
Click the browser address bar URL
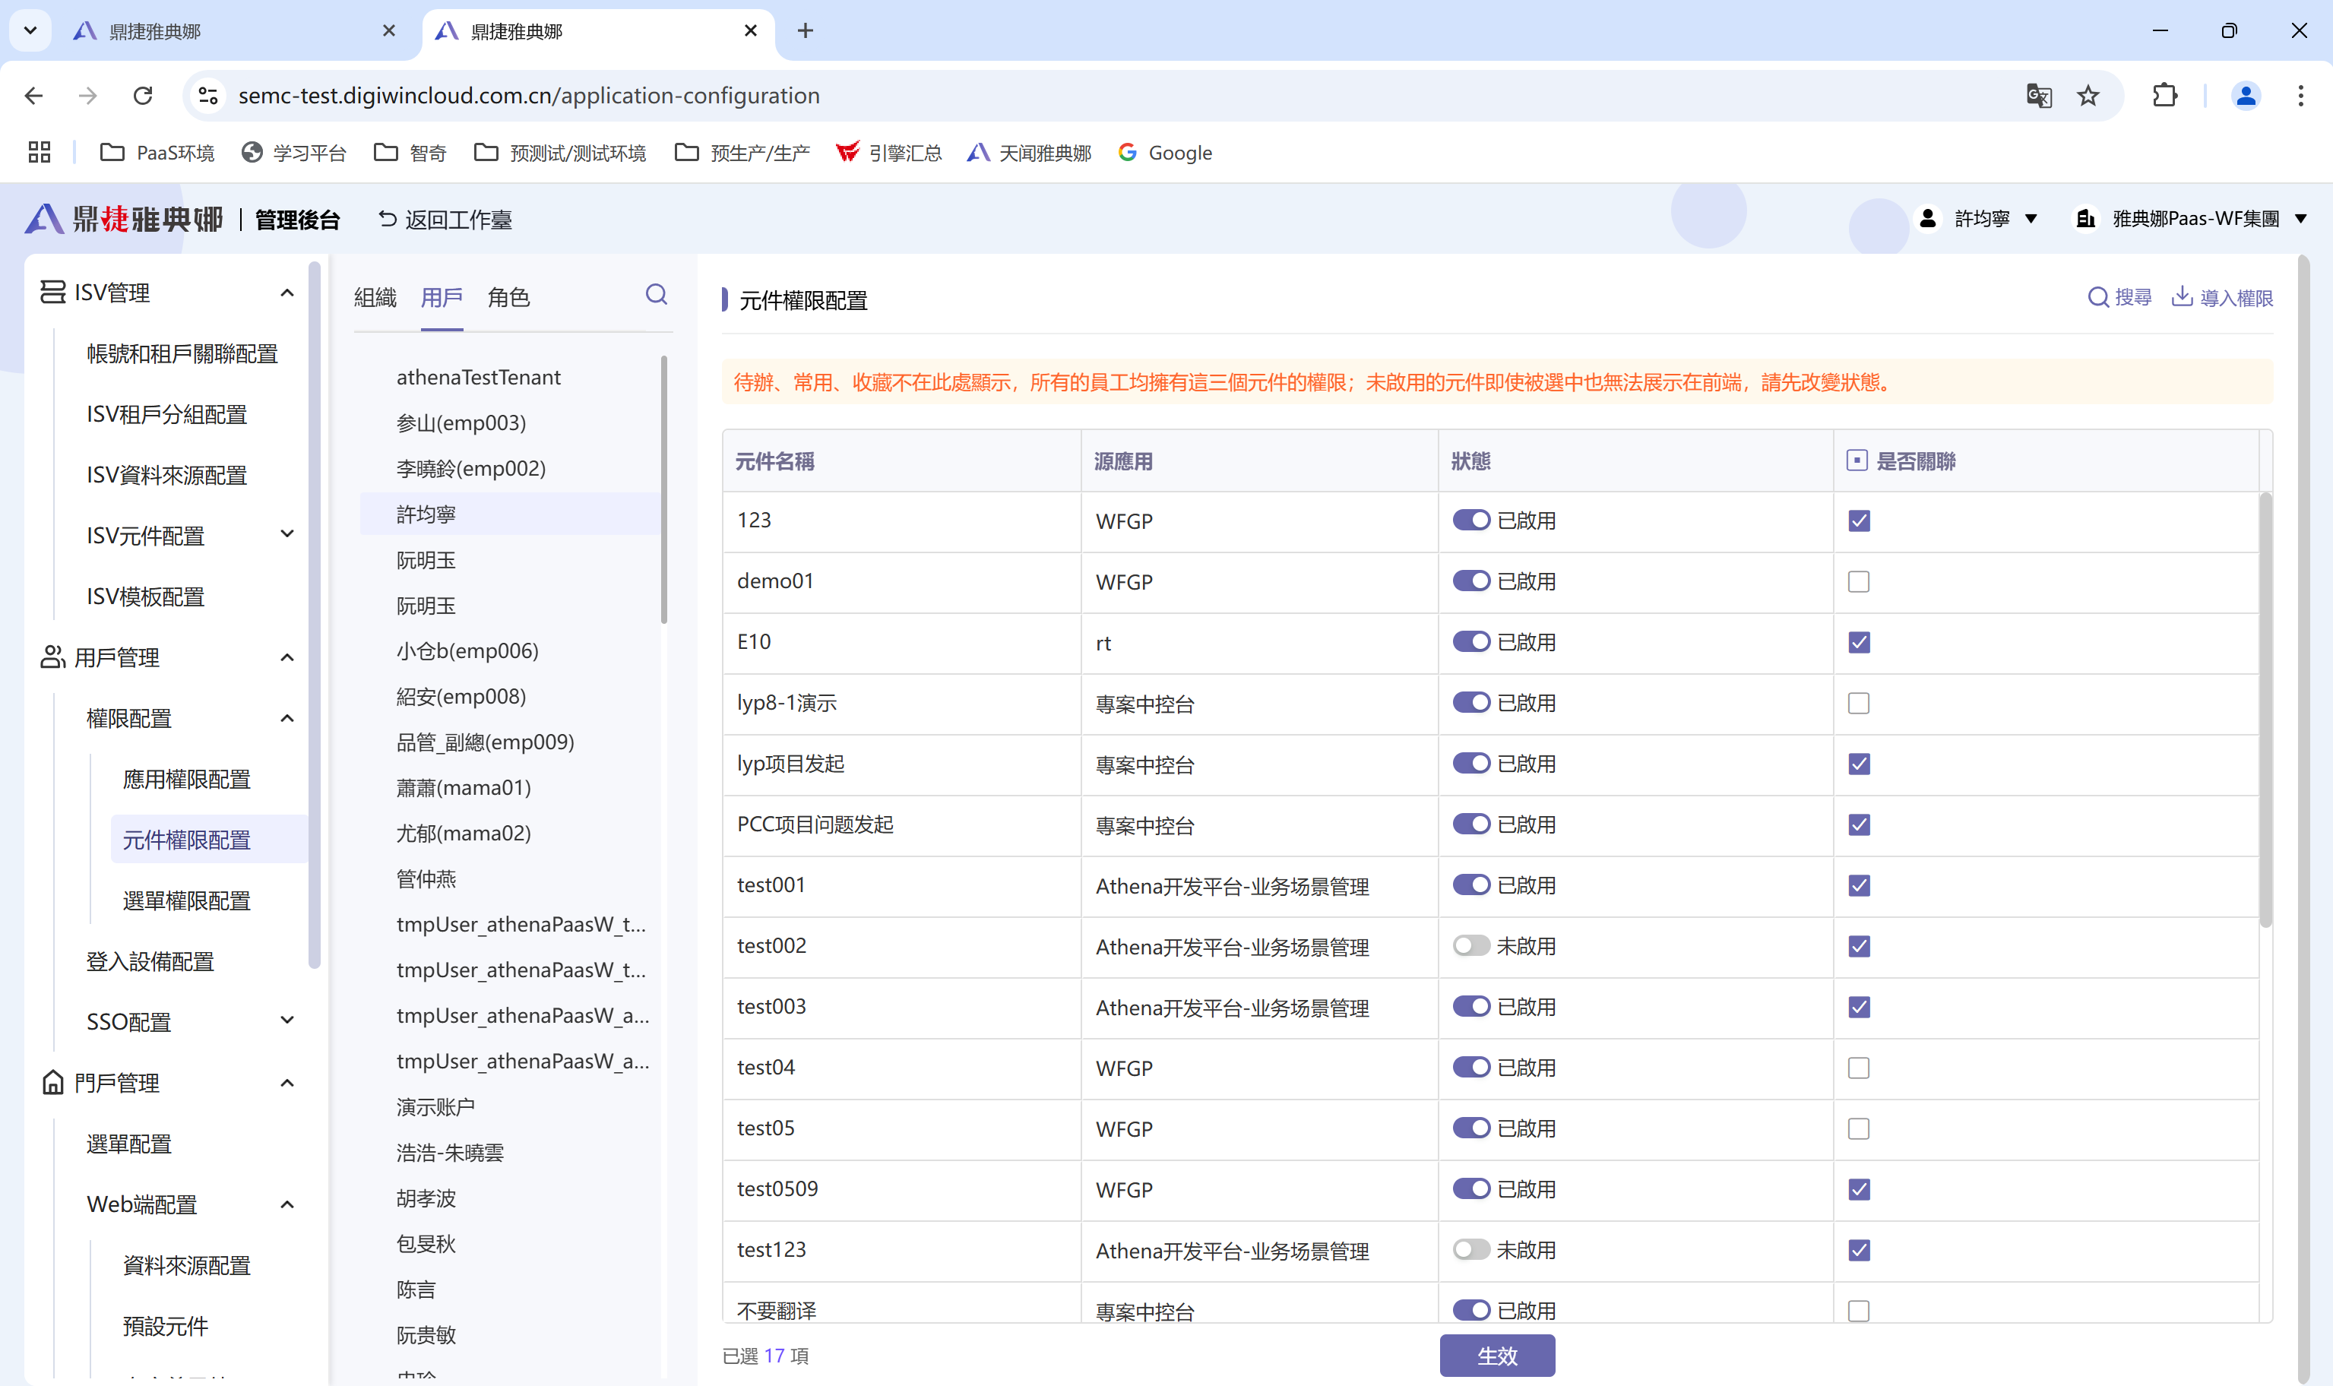(x=529, y=95)
